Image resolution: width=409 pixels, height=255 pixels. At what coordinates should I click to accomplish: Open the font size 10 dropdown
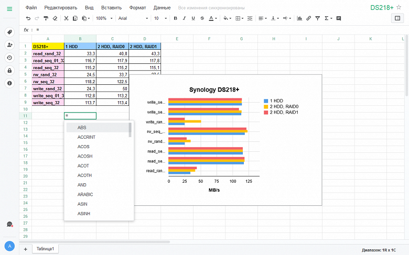(159, 18)
